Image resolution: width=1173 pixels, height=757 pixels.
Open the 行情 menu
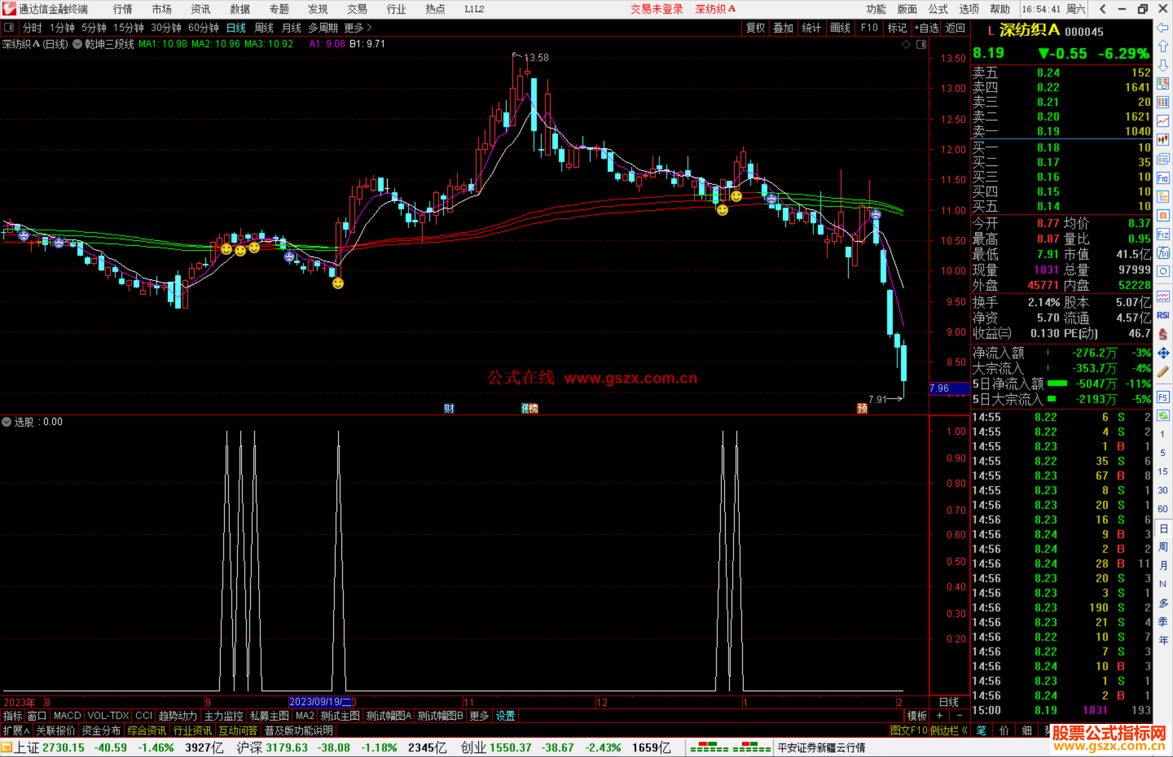click(x=122, y=9)
